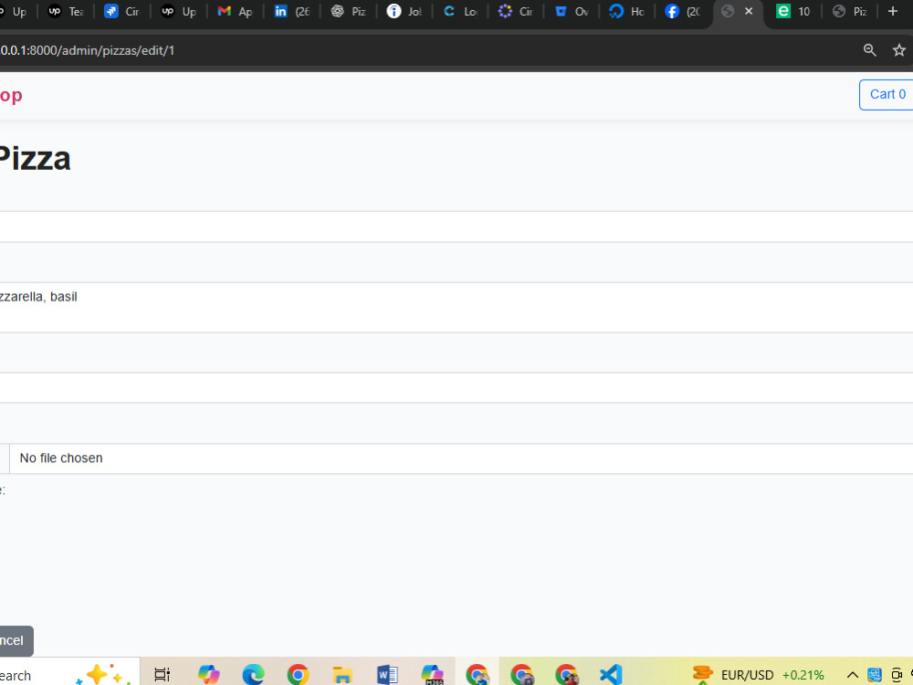The width and height of the screenshot is (913, 685).
Task: Open Microsoft Edge from the taskbar
Action: 253,675
